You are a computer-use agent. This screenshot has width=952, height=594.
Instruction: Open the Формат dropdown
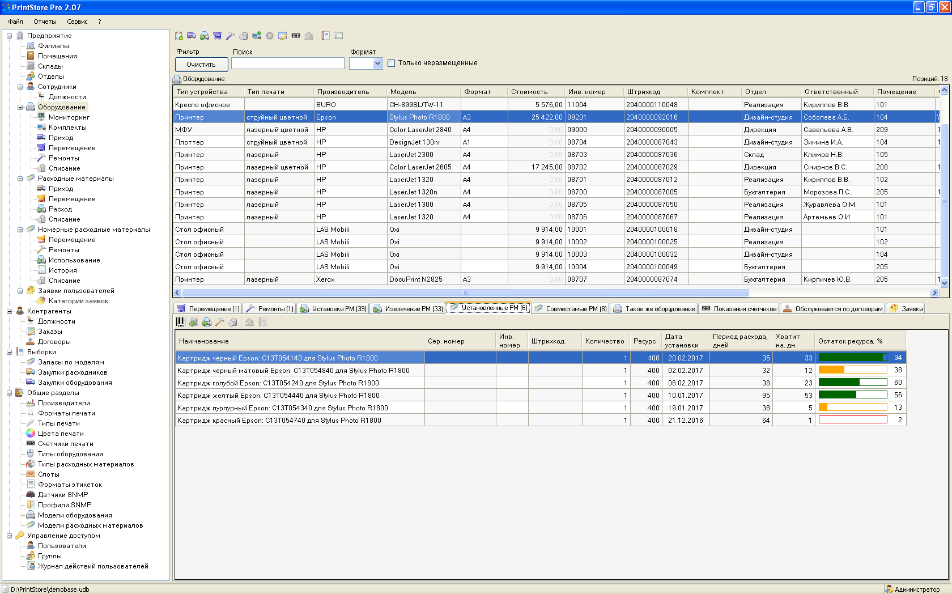[x=378, y=64]
